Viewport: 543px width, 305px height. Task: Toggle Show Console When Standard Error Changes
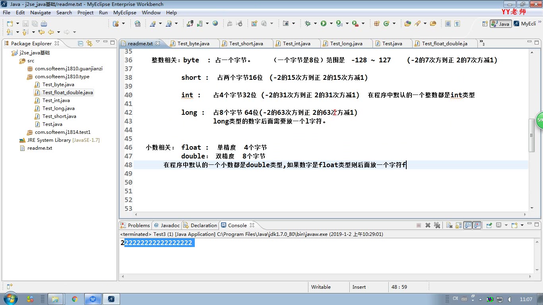pos(477,225)
